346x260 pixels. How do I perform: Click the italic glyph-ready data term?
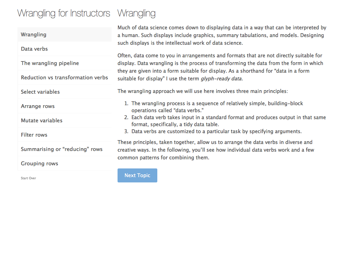tap(221, 79)
